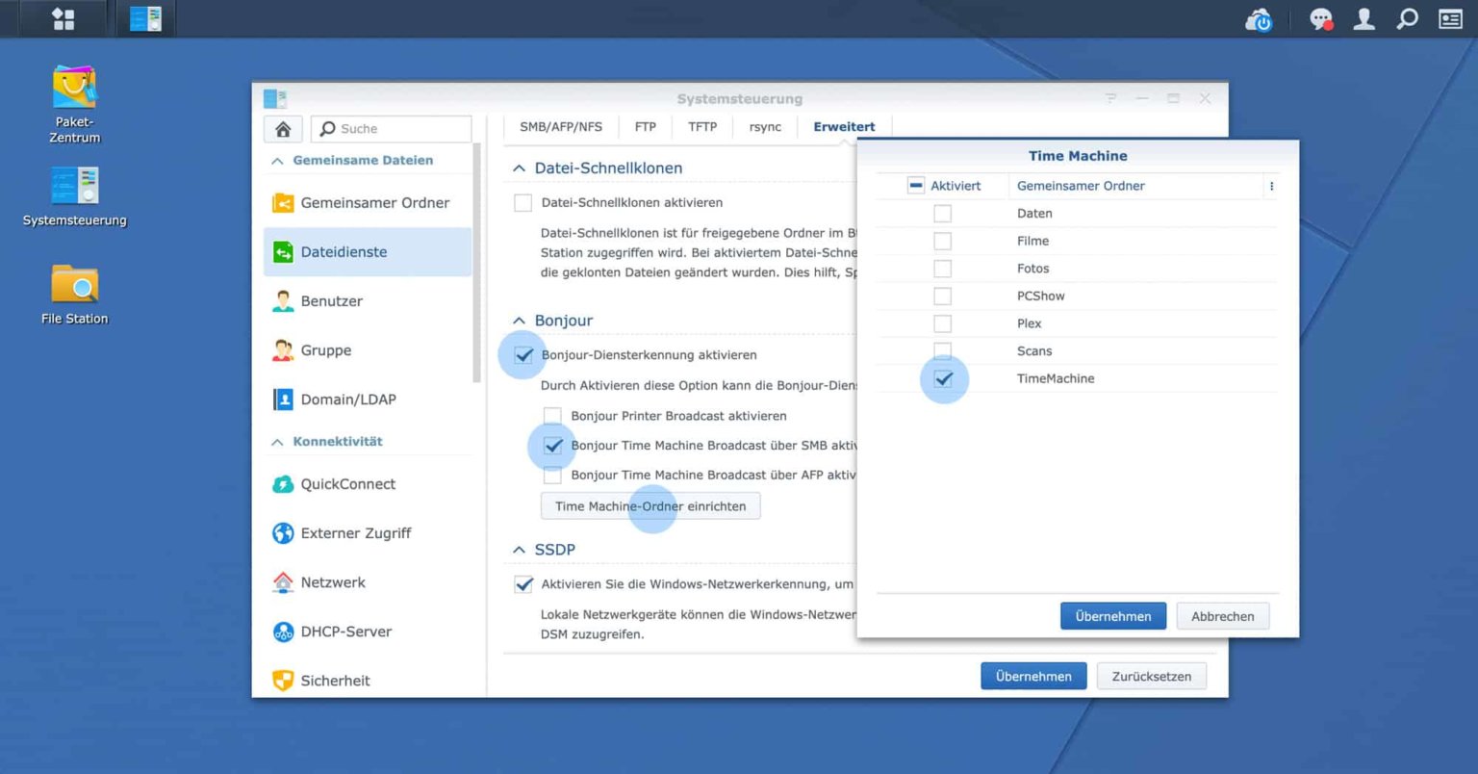Enable Bonjour Printer Broadcast aktivieren
Screen dimensions: 1478x774
point(553,416)
